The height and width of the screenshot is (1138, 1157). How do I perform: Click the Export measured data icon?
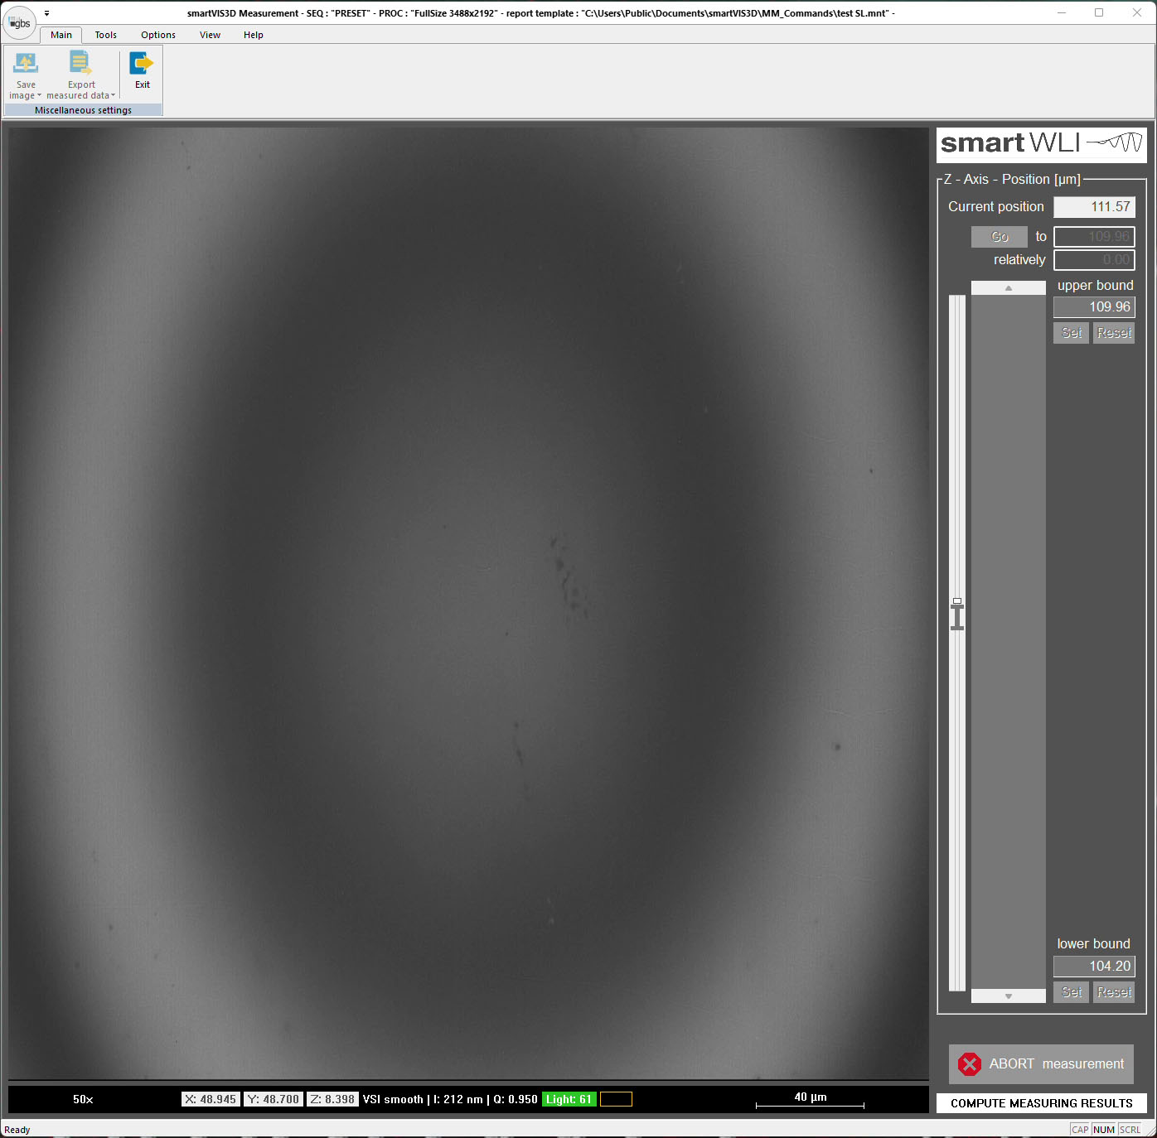coord(80,62)
